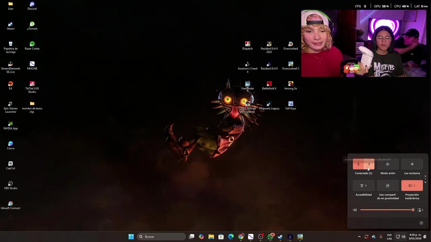Screen dimensions: 431x242
Task: Open Microsoft Store from the taskbar
Action: pos(221,237)
